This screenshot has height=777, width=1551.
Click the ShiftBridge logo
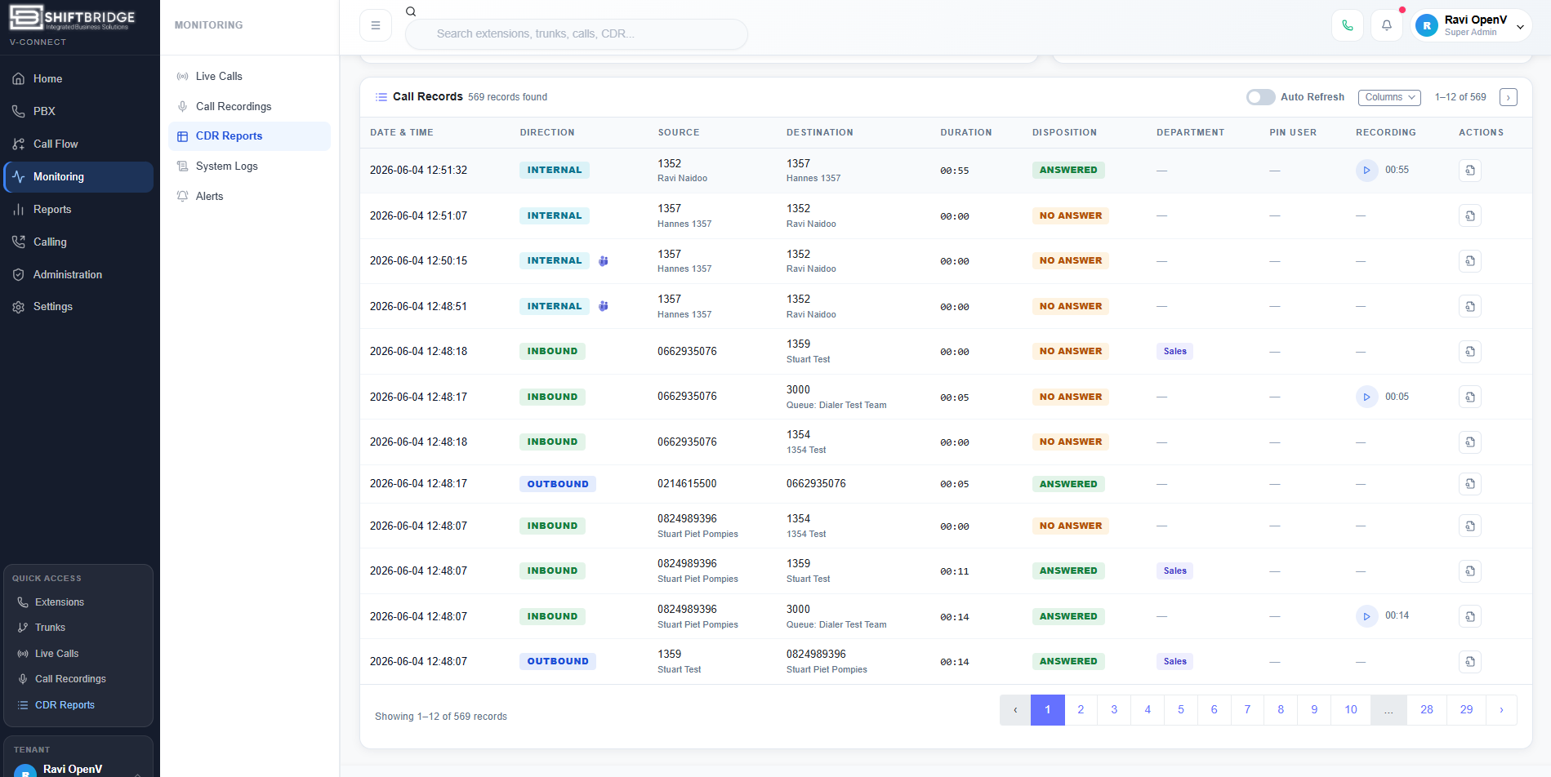click(x=72, y=18)
